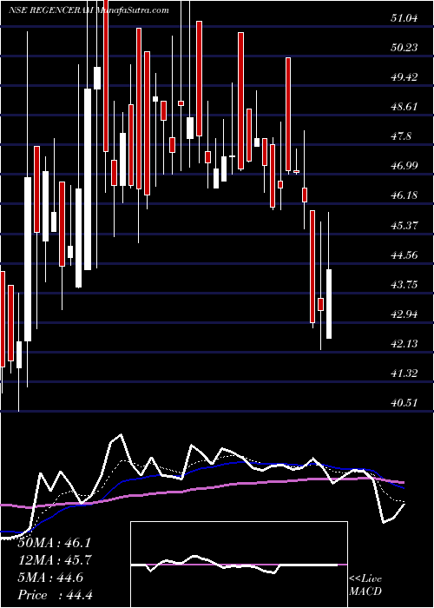Click the tall white candle near 49.42 level
The width and height of the screenshot is (434, 608).
(x=88, y=179)
